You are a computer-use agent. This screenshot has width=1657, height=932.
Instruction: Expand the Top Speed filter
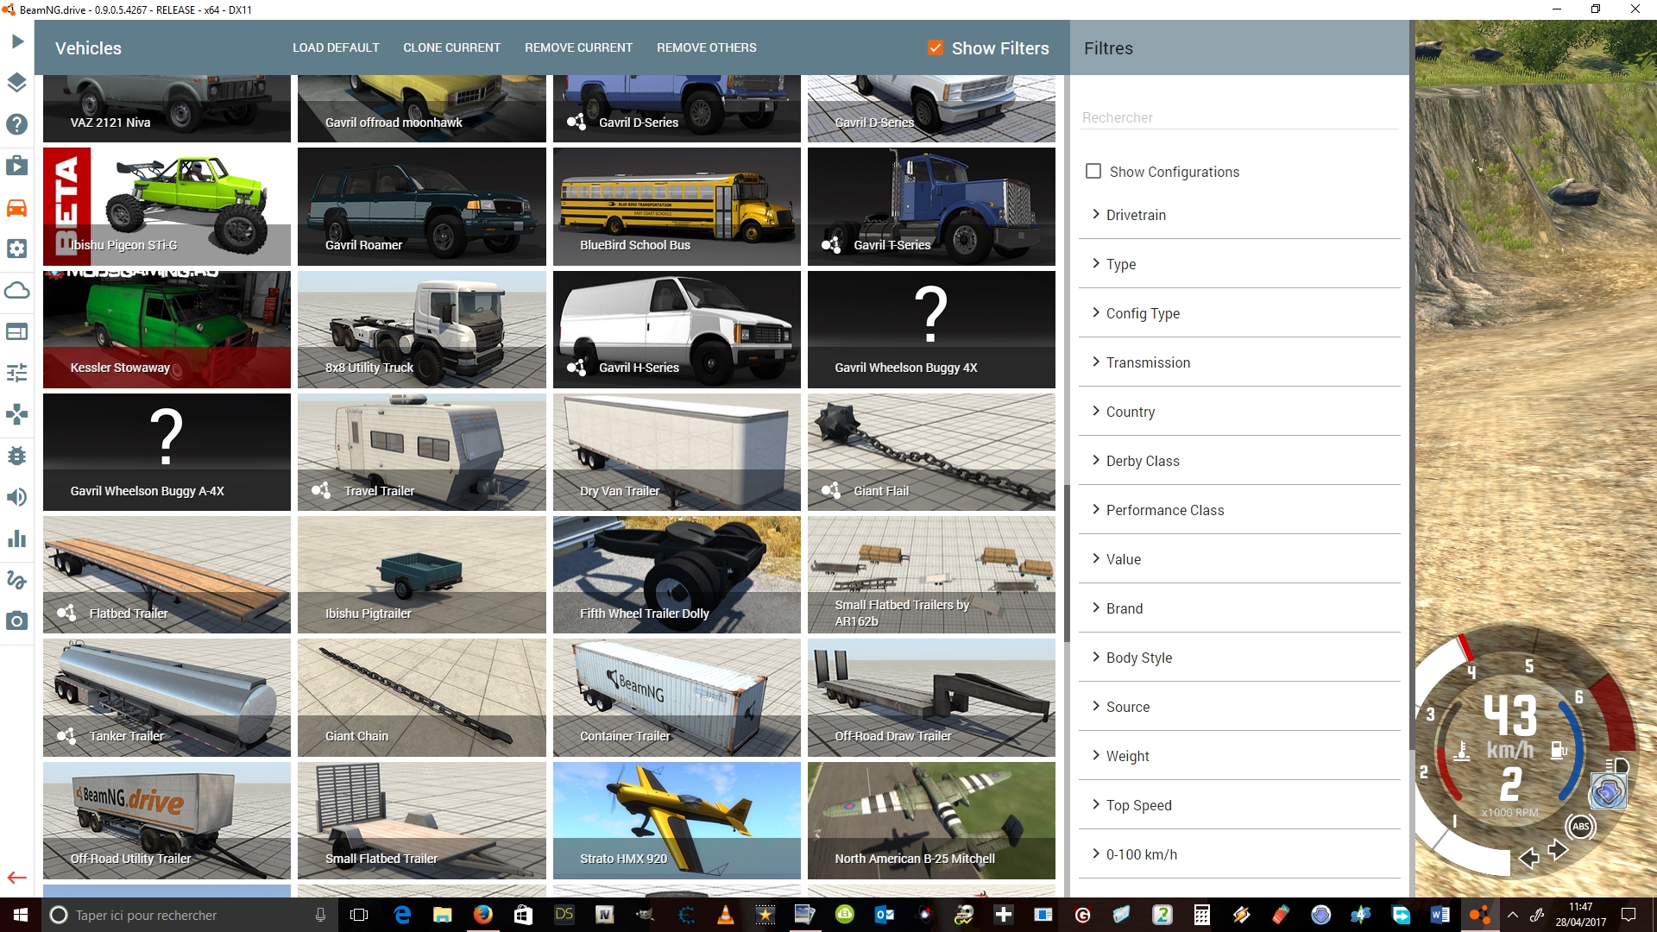click(1239, 805)
